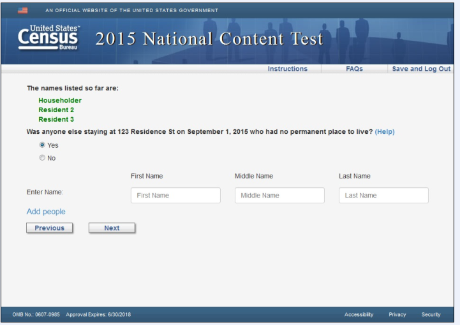This screenshot has height=325, width=460.
Task: Click the First Name column label
Action: pos(147,176)
